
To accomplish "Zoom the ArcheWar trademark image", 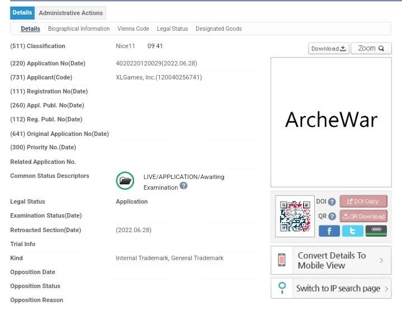I will pyautogui.click(x=371, y=49).
